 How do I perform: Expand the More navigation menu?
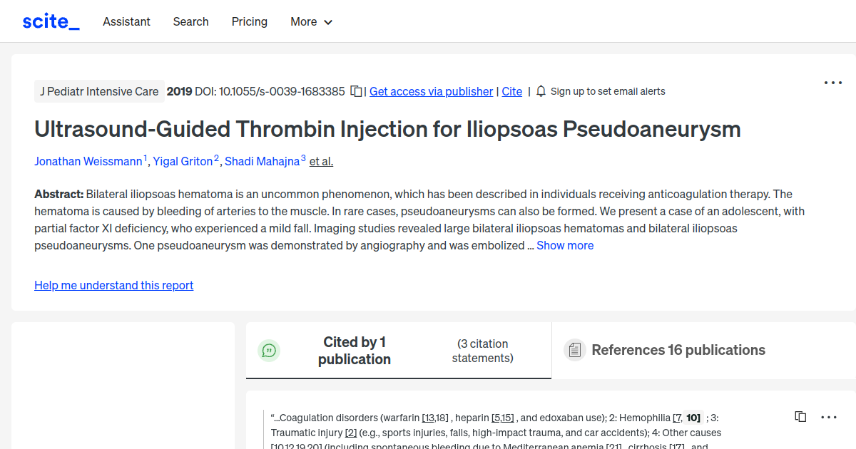[311, 21]
